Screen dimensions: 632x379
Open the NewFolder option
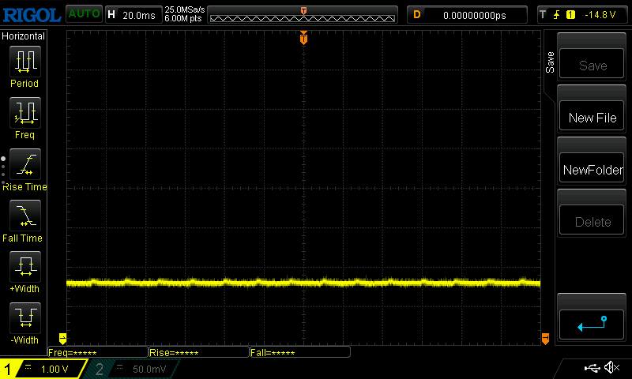[592, 170]
